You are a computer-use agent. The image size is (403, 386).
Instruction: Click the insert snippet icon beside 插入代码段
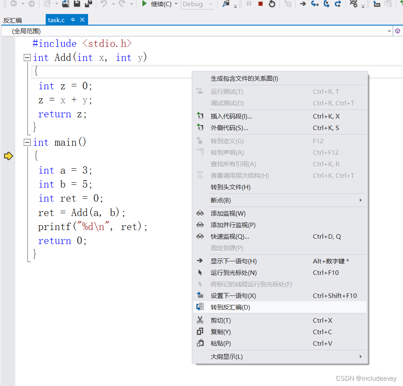200,116
